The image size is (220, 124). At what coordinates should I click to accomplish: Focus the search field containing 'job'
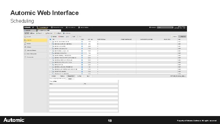165,28
